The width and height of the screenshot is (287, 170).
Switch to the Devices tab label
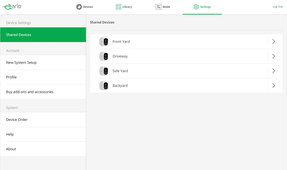click(x=88, y=7)
